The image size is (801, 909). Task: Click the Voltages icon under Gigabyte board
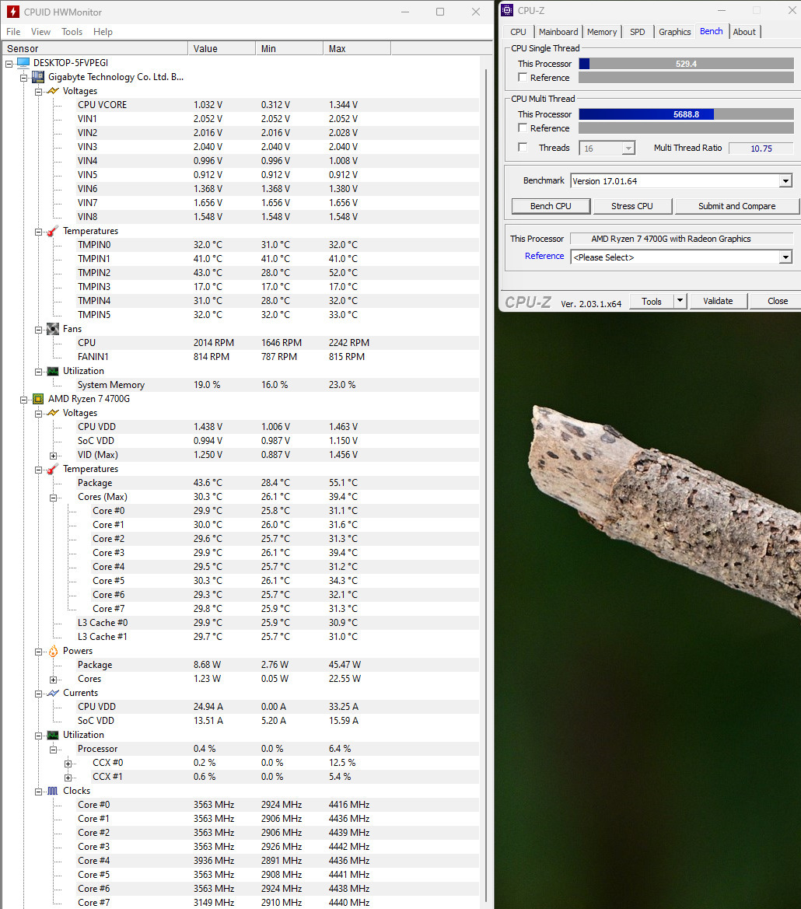pyautogui.click(x=53, y=91)
